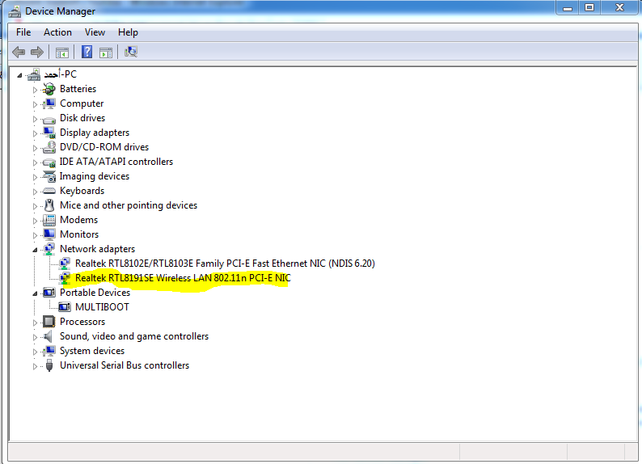Select Realtek RTL8191SE Wireless LAN adapter
This screenshot has height=464, width=642.
(x=183, y=278)
